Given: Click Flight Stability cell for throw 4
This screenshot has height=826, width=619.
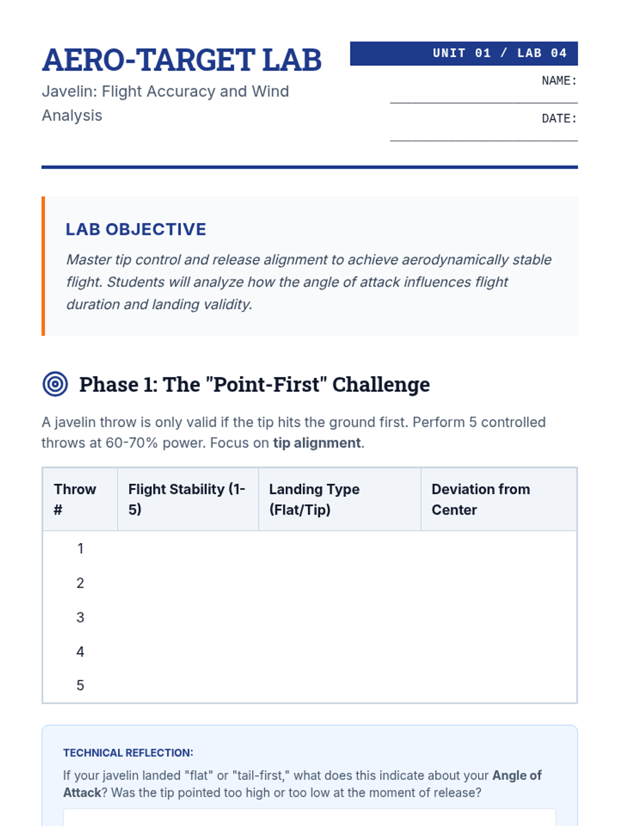Looking at the screenshot, I should [x=188, y=652].
